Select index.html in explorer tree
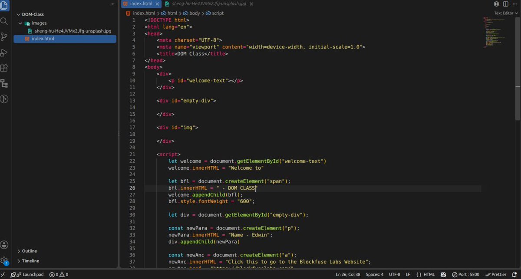Screen dimensions: 521x279 [65, 39]
